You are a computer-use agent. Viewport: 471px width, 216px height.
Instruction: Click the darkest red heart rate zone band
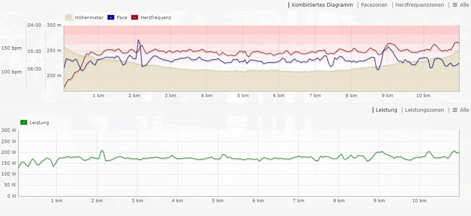pos(261,30)
